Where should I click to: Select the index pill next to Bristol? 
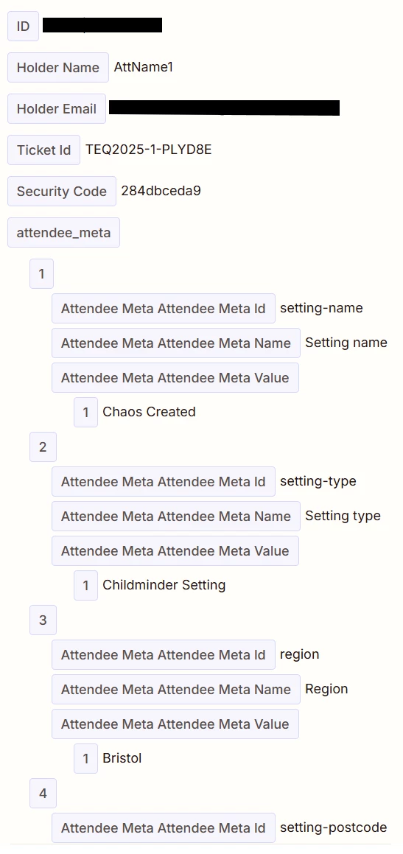tap(85, 758)
